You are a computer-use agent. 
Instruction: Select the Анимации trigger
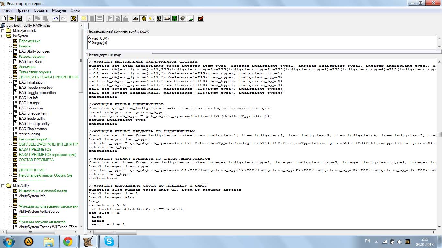pyautogui.click(x=27, y=67)
